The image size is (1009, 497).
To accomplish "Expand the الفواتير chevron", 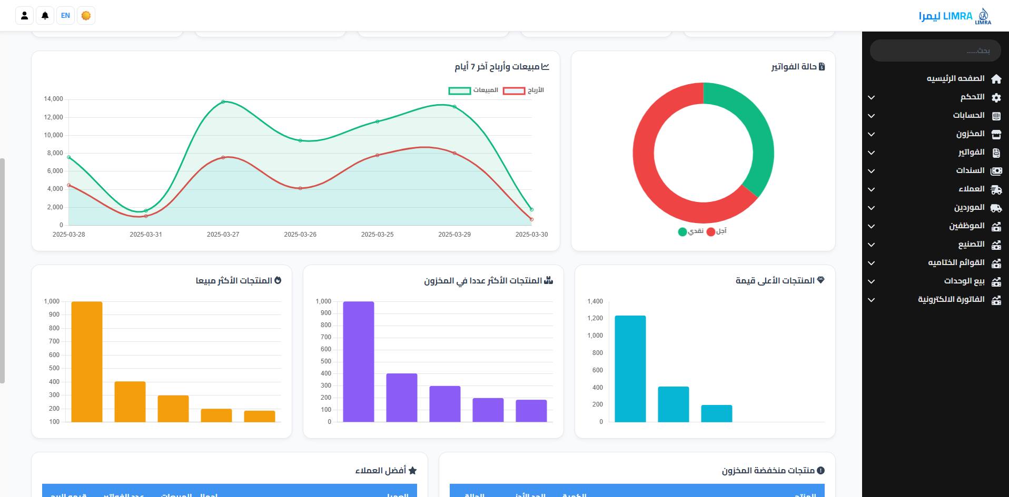I will [871, 153].
